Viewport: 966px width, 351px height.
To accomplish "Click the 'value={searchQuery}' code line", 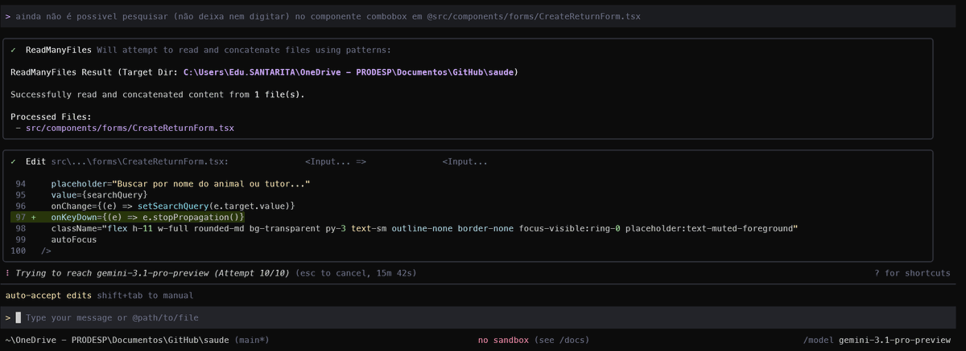I will (99, 195).
